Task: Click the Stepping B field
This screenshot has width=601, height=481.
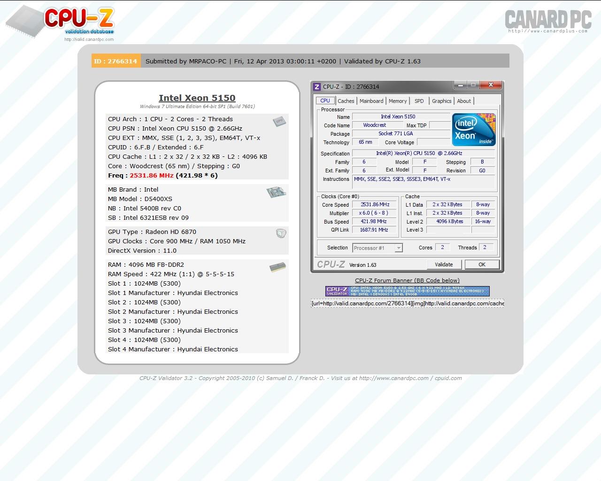Action: pyautogui.click(x=482, y=162)
